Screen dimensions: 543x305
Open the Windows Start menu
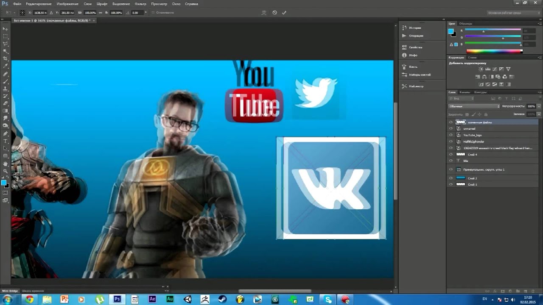(x=7, y=299)
